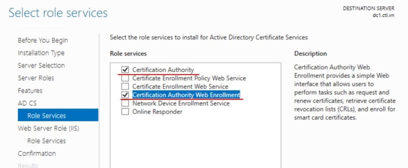Open the Server Roles page
408x168 pixels.
coord(36,78)
